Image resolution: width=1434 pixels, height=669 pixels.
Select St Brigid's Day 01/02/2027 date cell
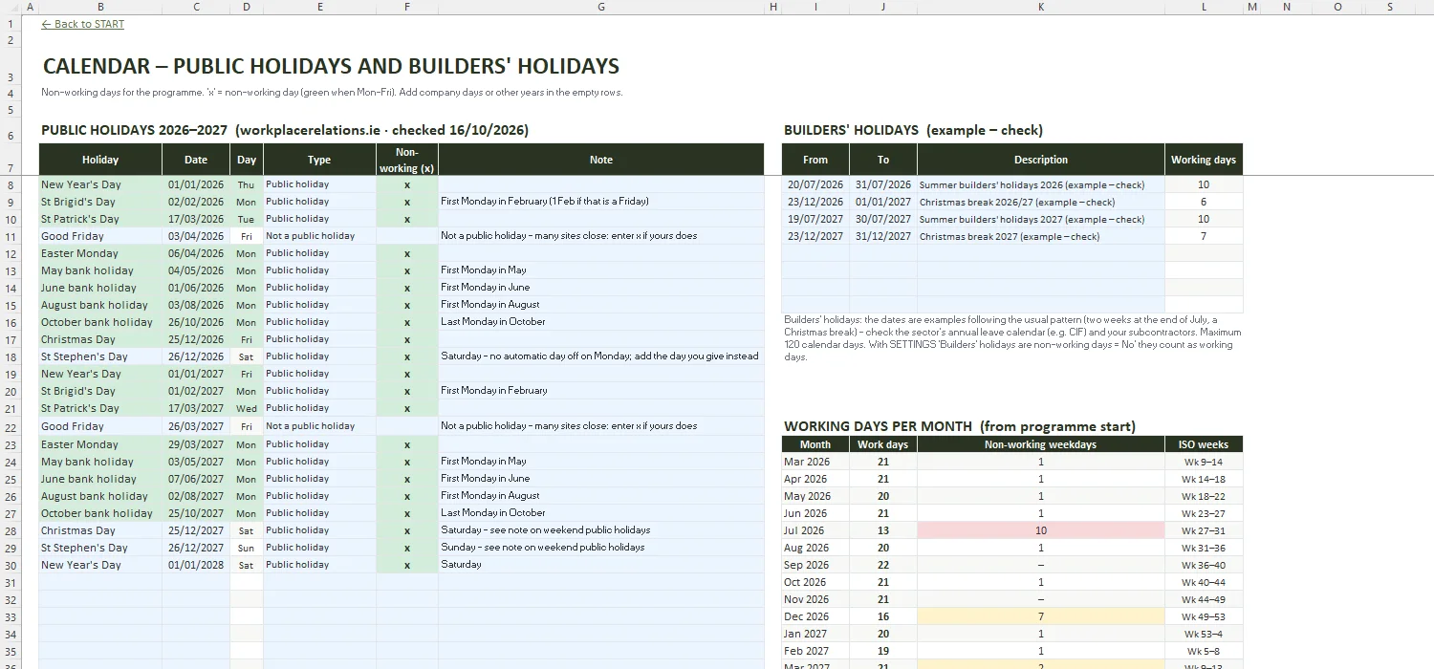point(196,391)
